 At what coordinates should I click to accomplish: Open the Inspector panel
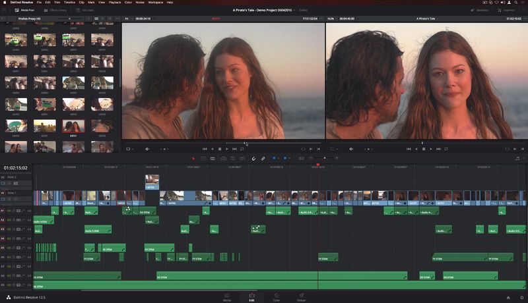pos(506,10)
